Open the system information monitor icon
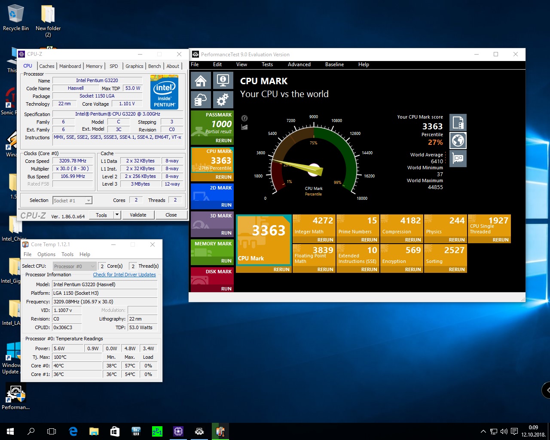Viewport: 550px width, 440px height. (223, 80)
